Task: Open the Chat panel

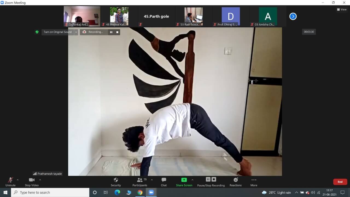Action: (164, 182)
